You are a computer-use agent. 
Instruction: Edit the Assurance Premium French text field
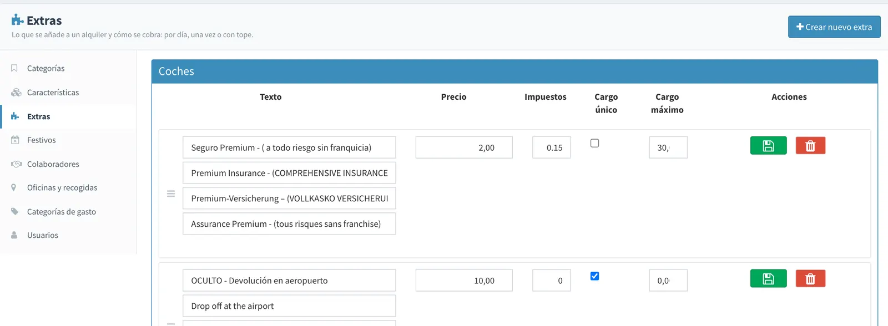pos(289,224)
